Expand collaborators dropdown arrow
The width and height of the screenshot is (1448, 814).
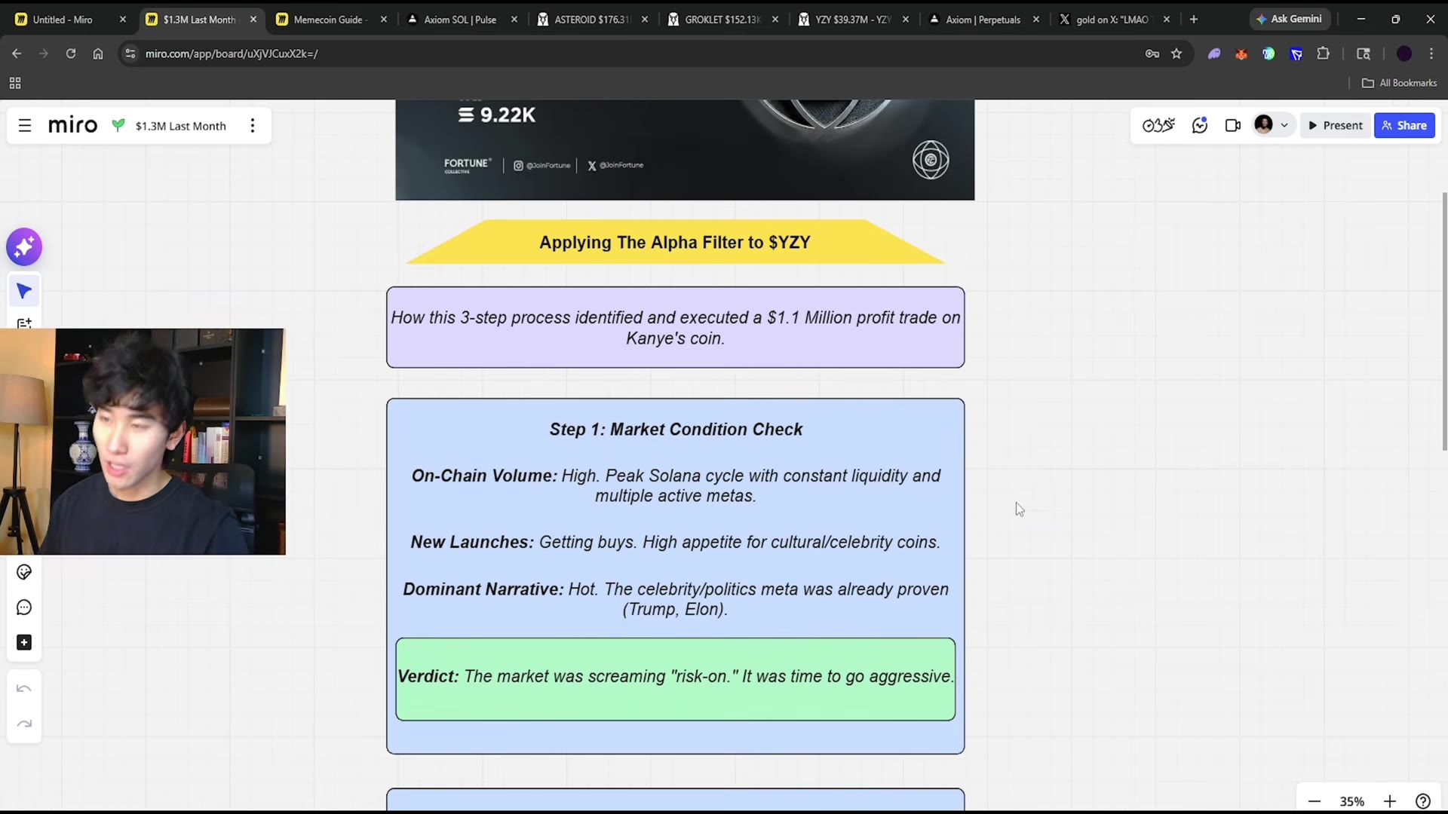(1284, 126)
